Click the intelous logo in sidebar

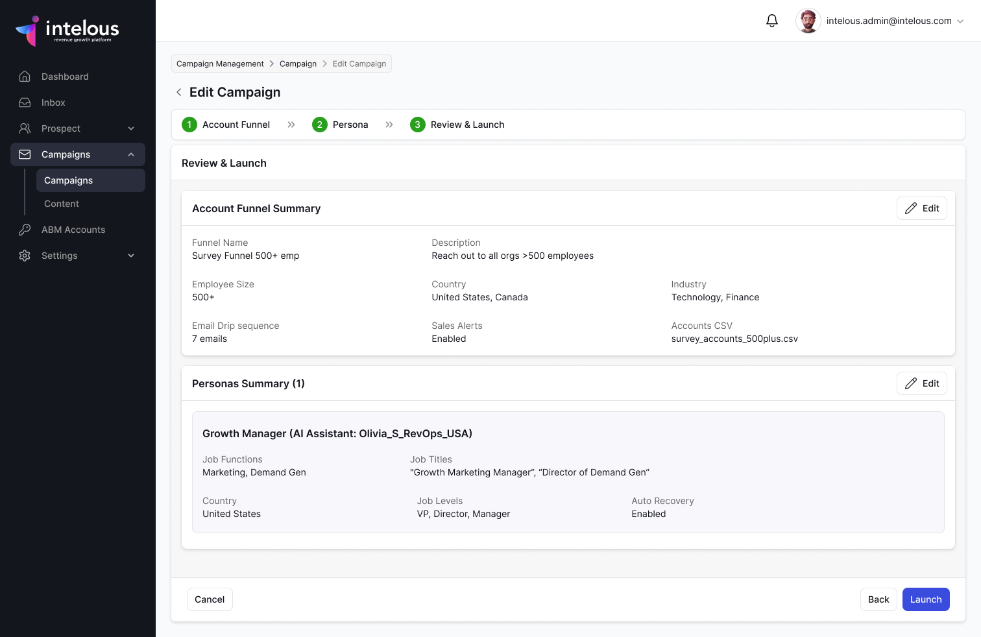(x=67, y=30)
